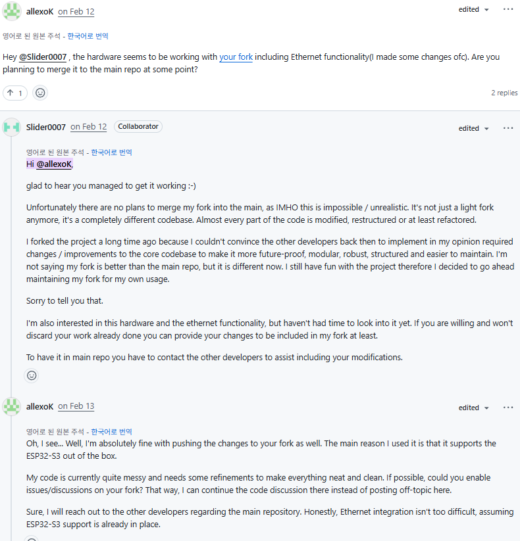Click Slider0007's avatar image
The width and height of the screenshot is (520, 541).
11,127
